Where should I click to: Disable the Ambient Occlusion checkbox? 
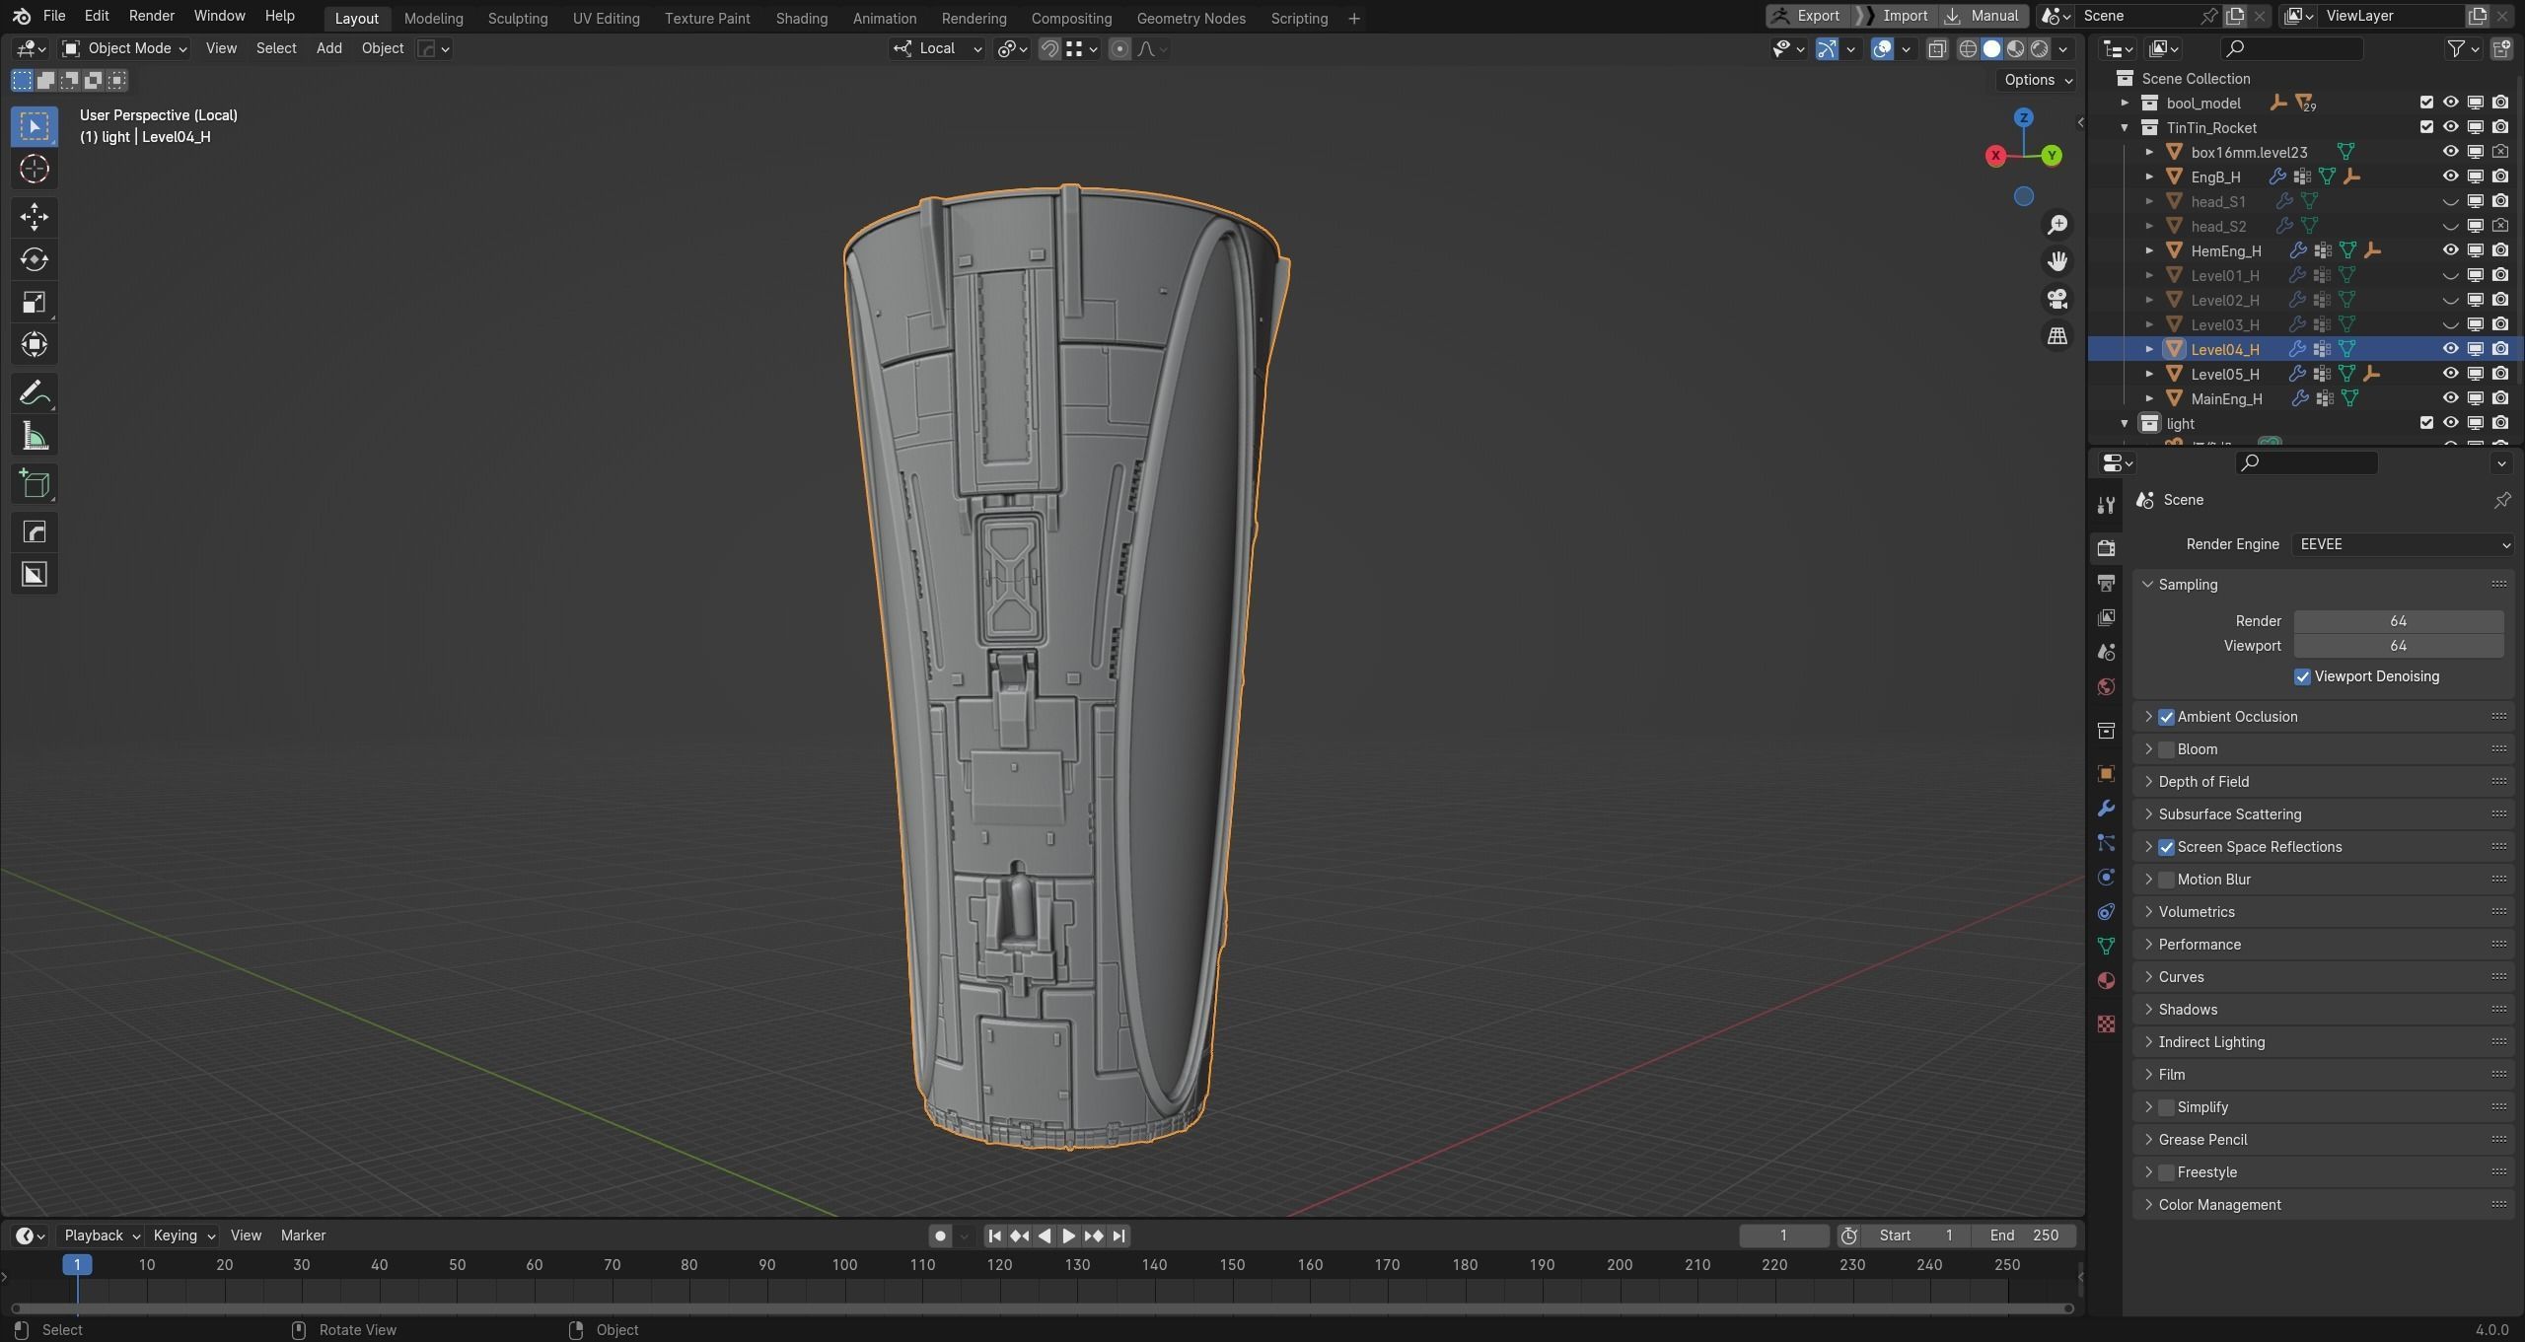click(x=2166, y=717)
